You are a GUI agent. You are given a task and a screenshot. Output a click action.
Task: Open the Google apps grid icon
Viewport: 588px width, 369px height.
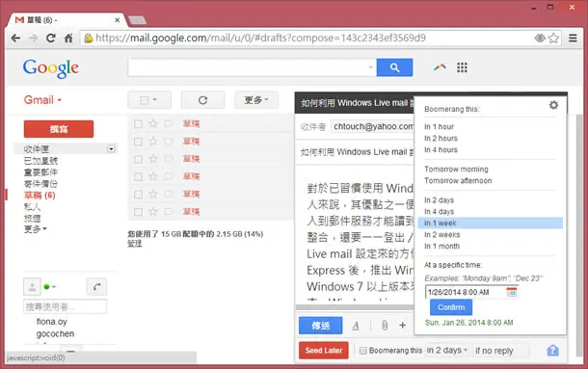pyautogui.click(x=462, y=67)
